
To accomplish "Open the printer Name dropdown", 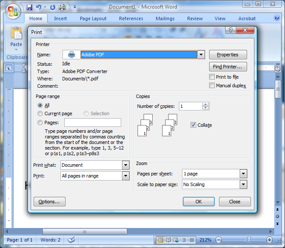I will tap(201, 55).
